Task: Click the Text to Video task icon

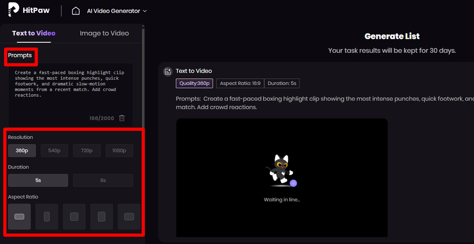Action: pyautogui.click(x=167, y=71)
